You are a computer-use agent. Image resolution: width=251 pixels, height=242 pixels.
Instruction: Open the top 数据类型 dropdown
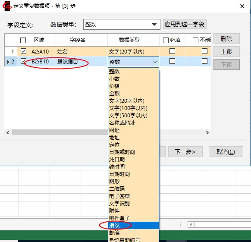[122, 24]
